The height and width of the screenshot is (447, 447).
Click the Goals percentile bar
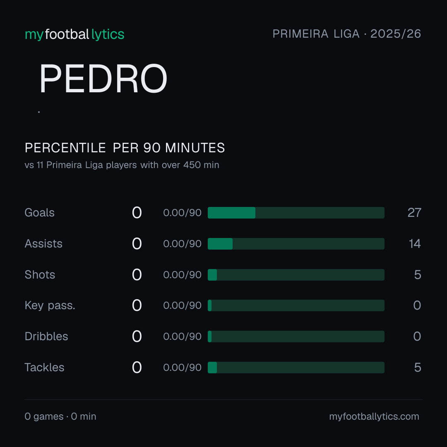[296, 213]
